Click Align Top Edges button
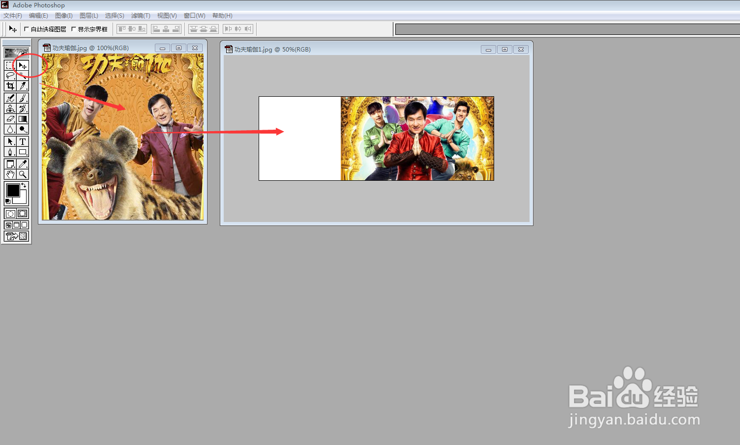The image size is (740, 445). tap(122, 29)
